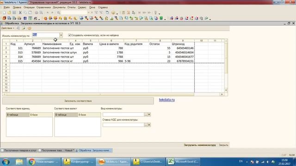
Task: Click the spreadsheet vertical scrollbar down arrow
Action: 226,90
